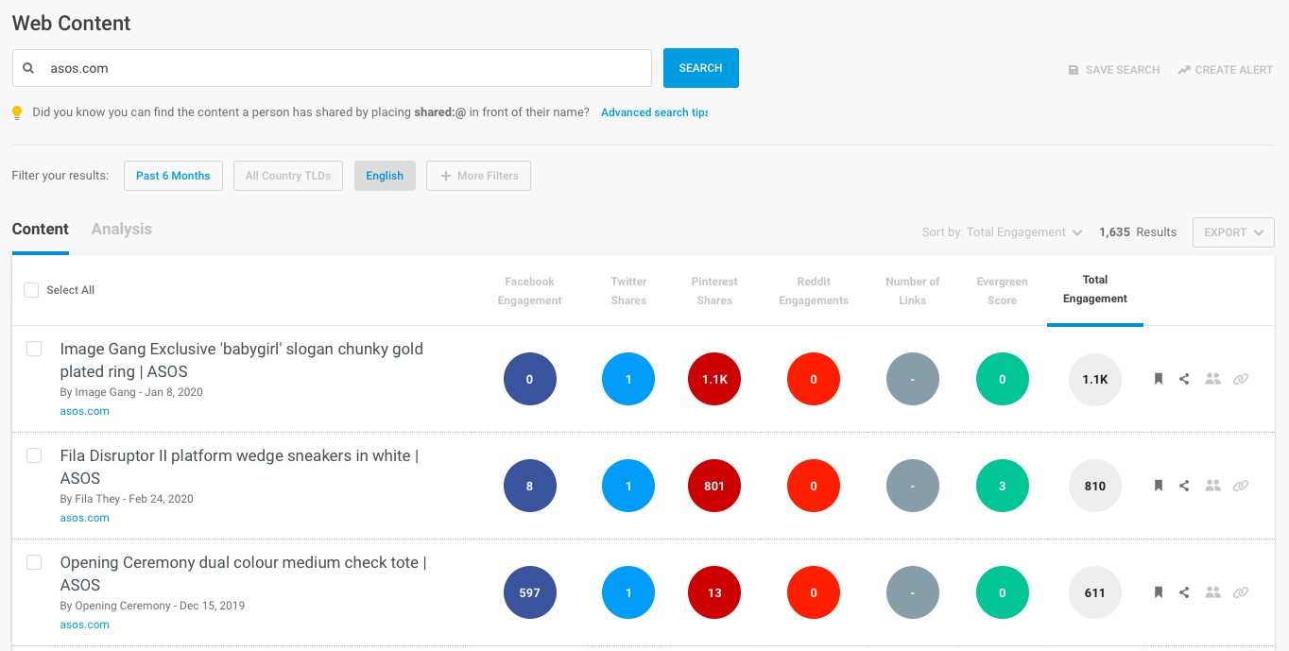Image resolution: width=1289 pixels, height=651 pixels.
Task: Click the blue Search button
Action: (701, 68)
